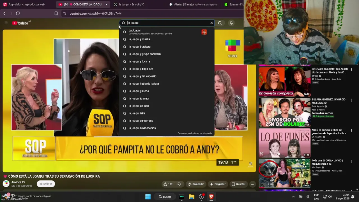
Task: Switch to the Stream Kick tab
Action: pyautogui.click(x=233, y=4)
